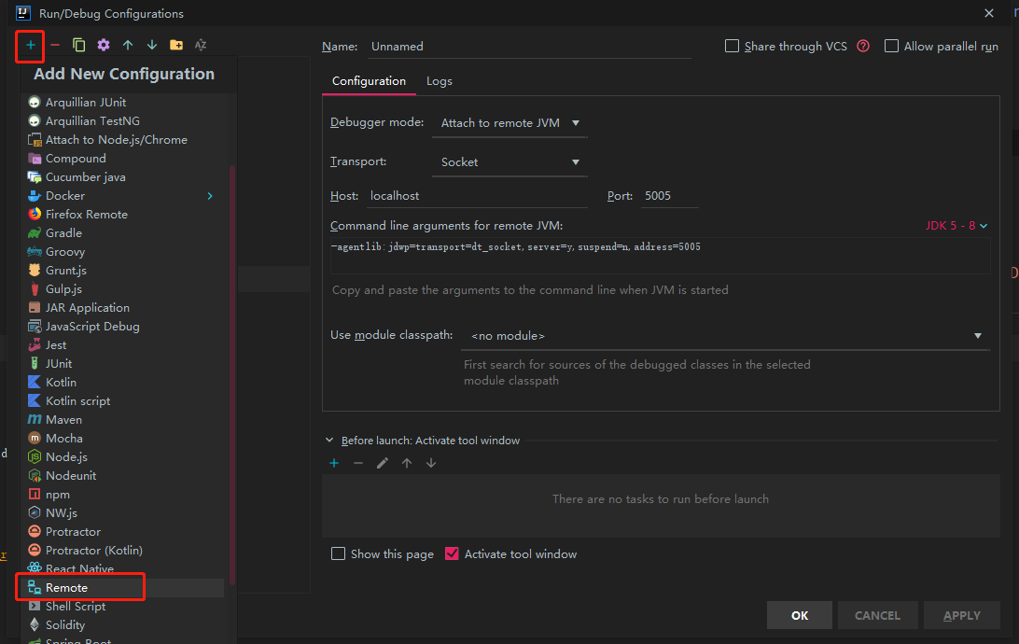
Task: Choose the Mocha configuration type
Action: 123,439
